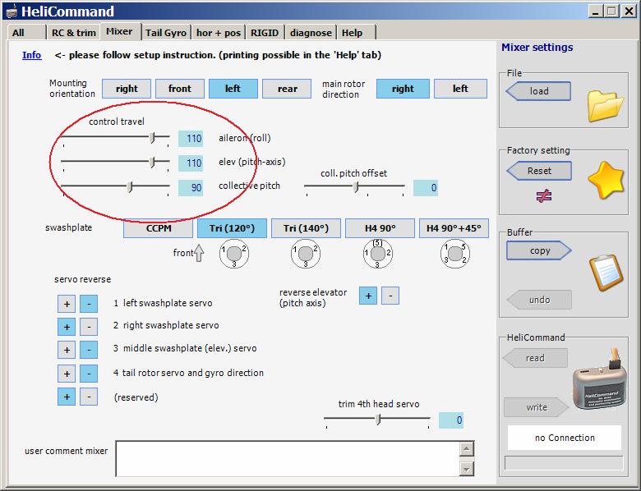The image size is (641, 491).
Task: Click the front direction arrow icon
Action: [x=199, y=253]
